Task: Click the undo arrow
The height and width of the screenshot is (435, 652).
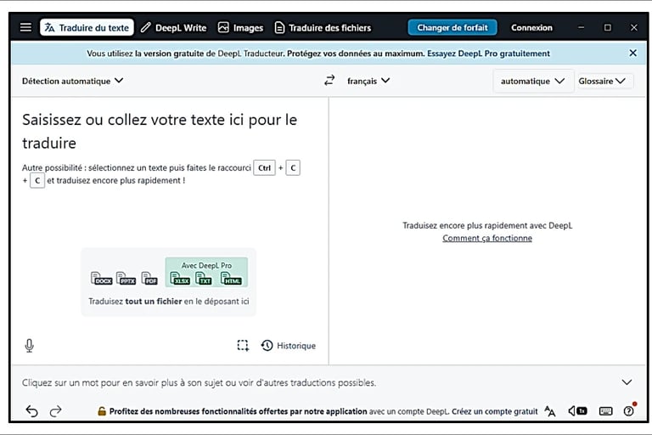Action: click(x=31, y=411)
